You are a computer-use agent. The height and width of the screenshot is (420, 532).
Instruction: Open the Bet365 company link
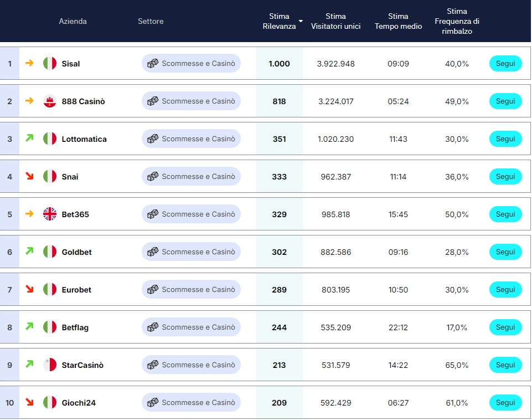[75, 214]
